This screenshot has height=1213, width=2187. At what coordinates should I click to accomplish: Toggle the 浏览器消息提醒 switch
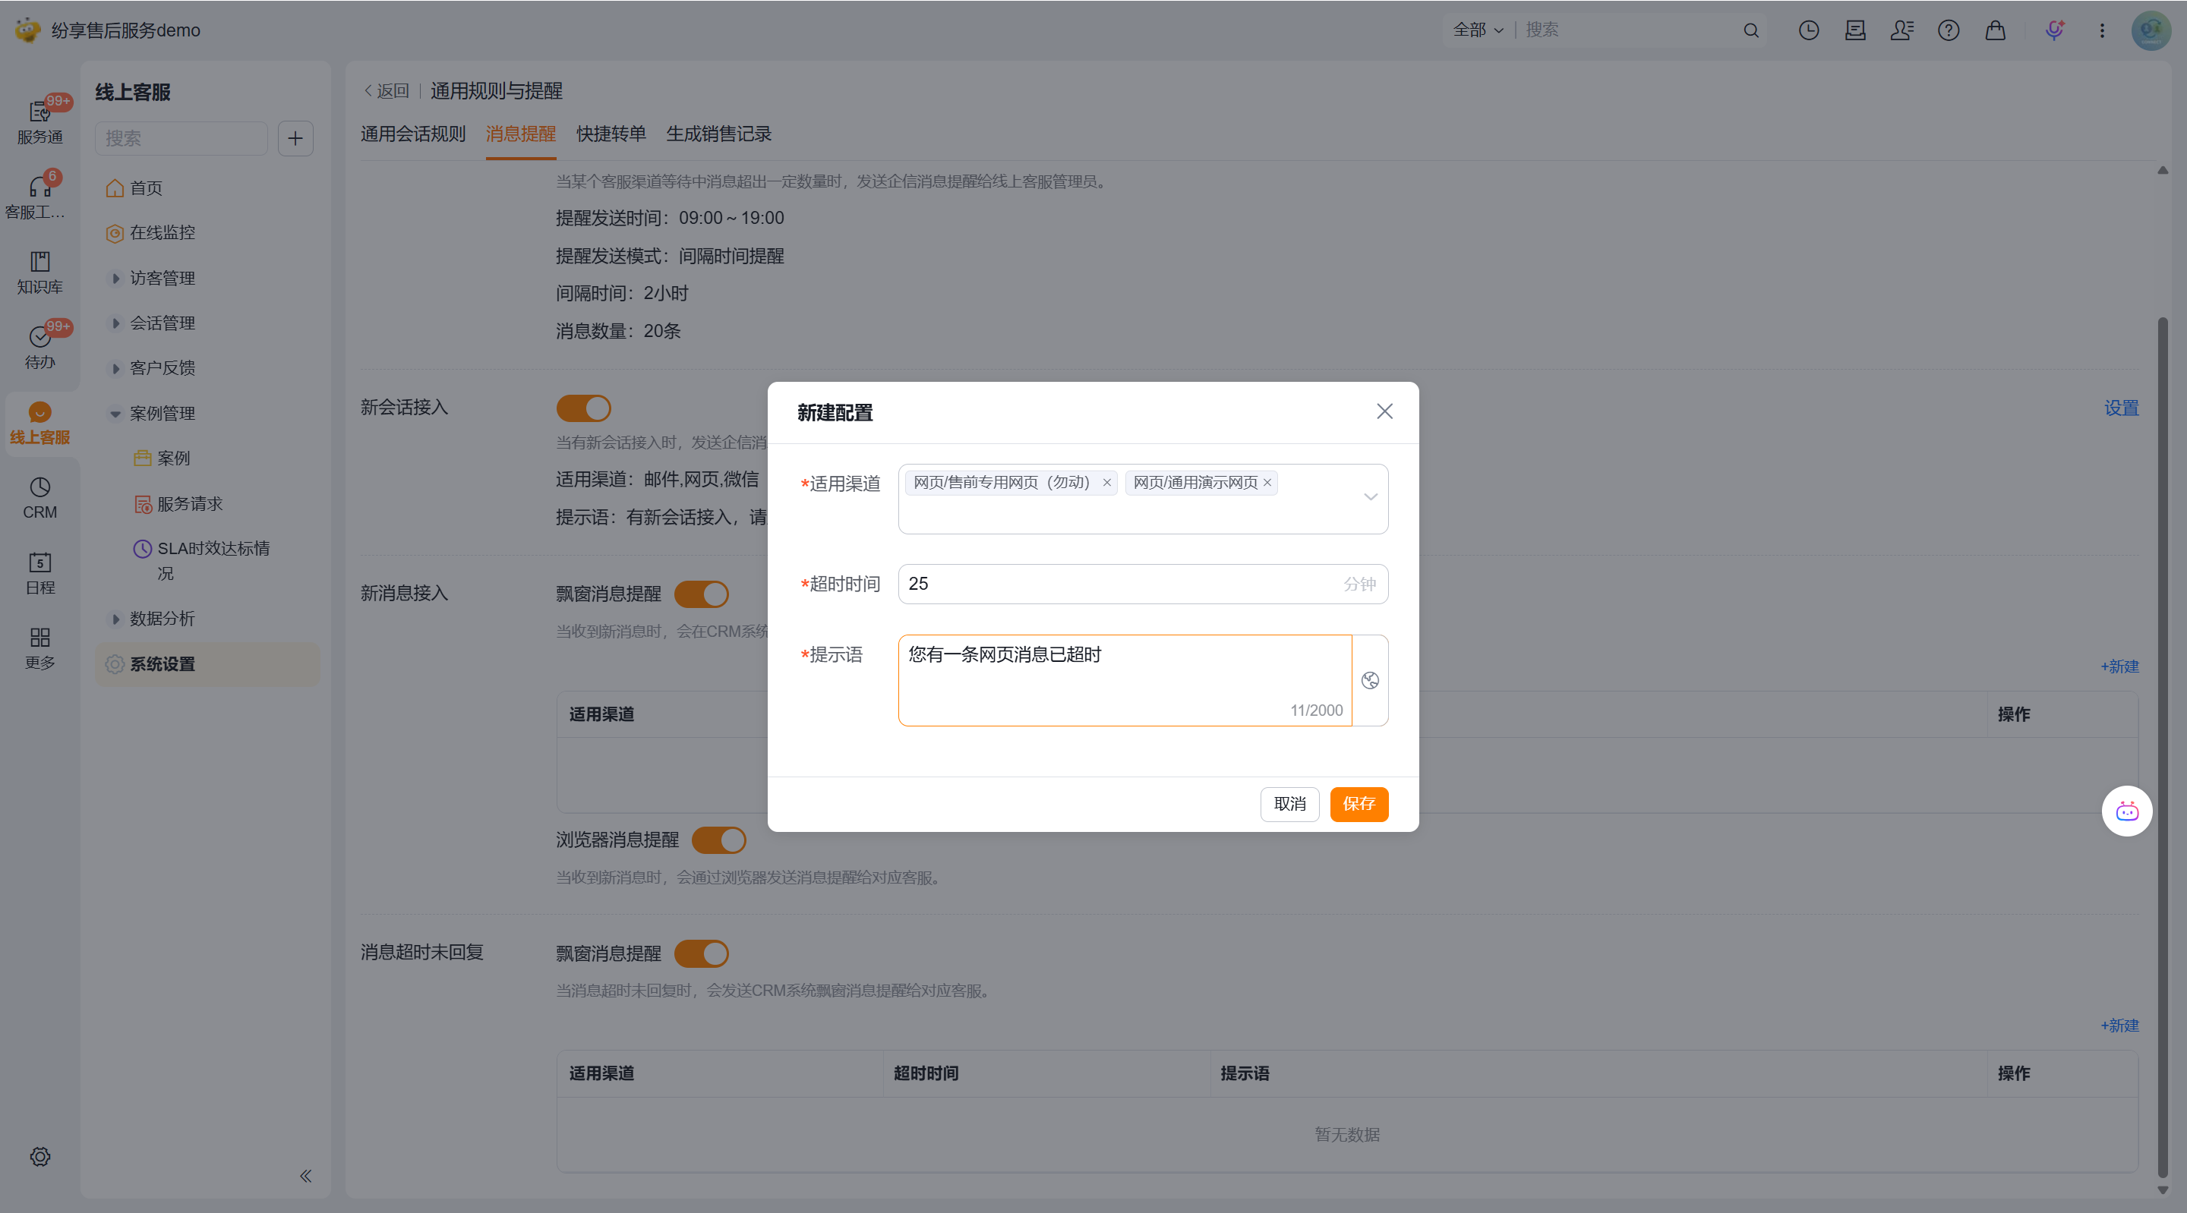(718, 840)
